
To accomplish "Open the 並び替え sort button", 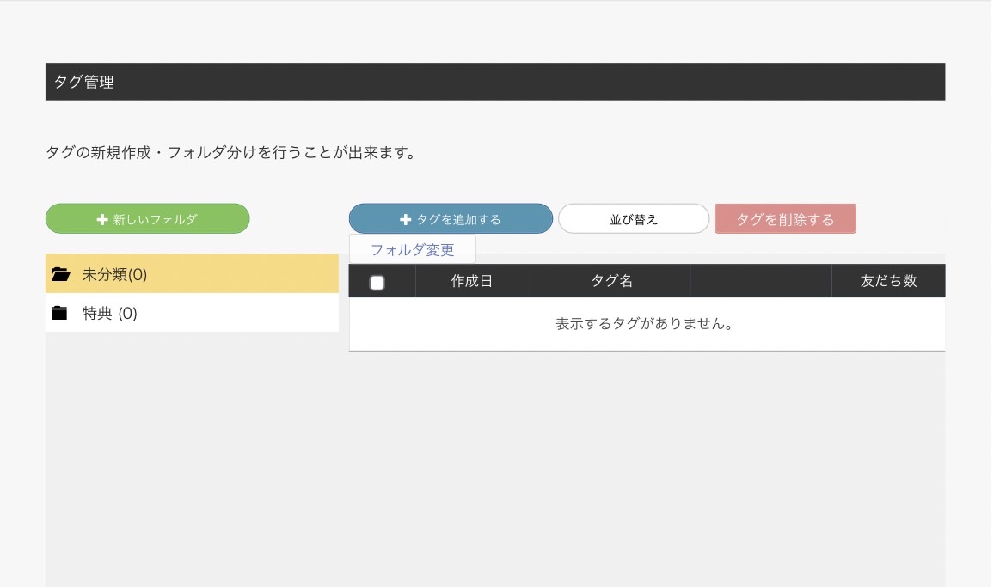I will [633, 219].
